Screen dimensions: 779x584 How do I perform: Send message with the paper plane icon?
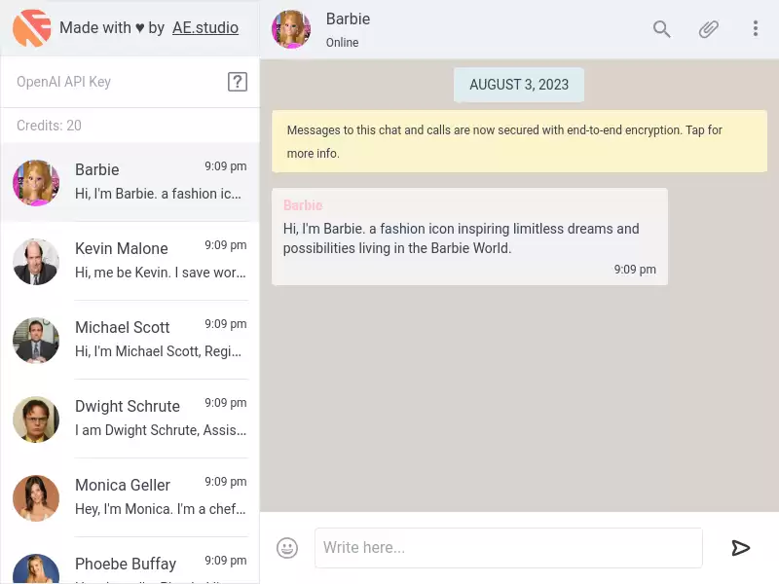pos(740,548)
